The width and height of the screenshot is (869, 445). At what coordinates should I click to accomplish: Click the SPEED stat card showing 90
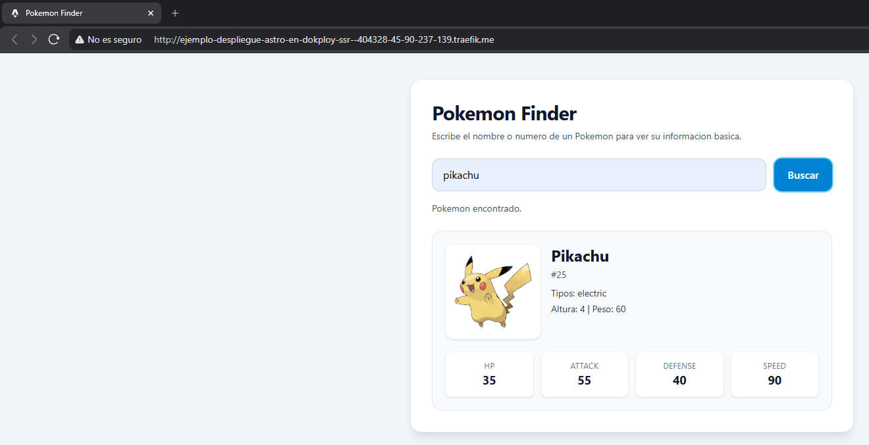(774, 375)
